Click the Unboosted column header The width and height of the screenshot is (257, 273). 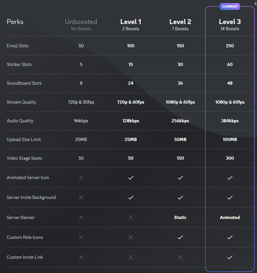pos(81,25)
